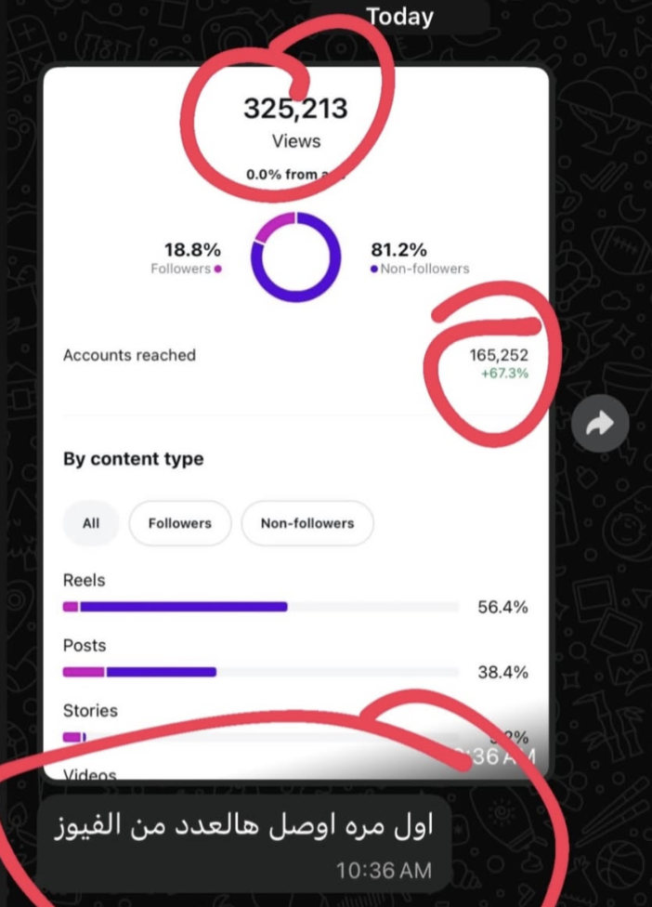Click the Reels progress bar
The width and height of the screenshot is (652, 907).
[260, 607]
